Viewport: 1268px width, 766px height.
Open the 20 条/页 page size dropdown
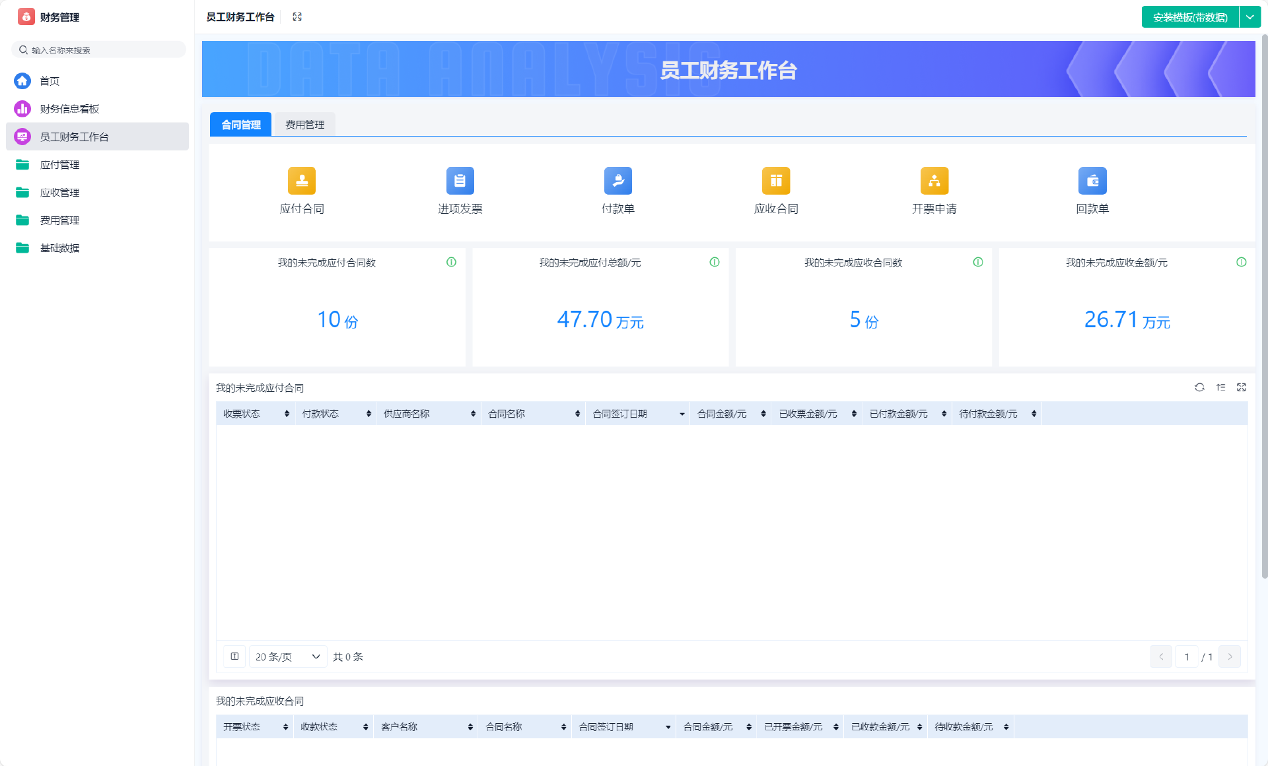click(287, 656)
